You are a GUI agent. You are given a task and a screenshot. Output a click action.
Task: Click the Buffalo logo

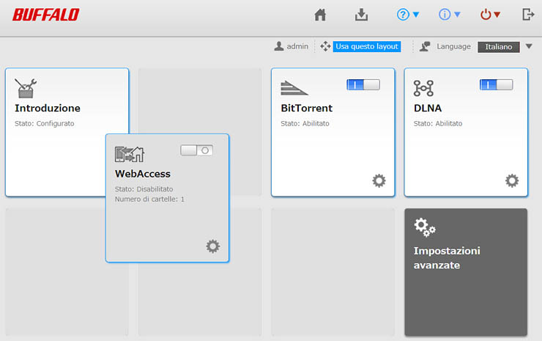(x=45, y=15)
